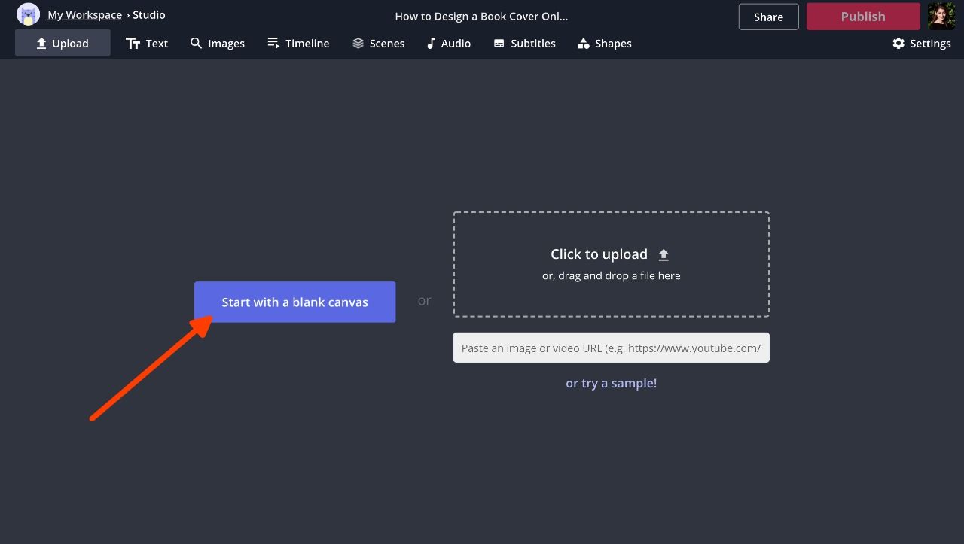Open the Subtitles tool

click(x=524, y=44)
